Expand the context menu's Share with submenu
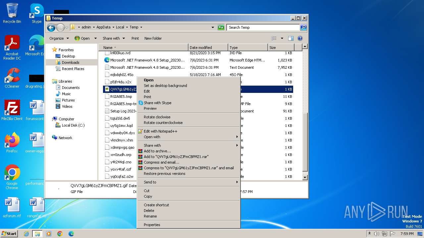The width and height of the screenshot is (424, 238). (x=188, y=145)
